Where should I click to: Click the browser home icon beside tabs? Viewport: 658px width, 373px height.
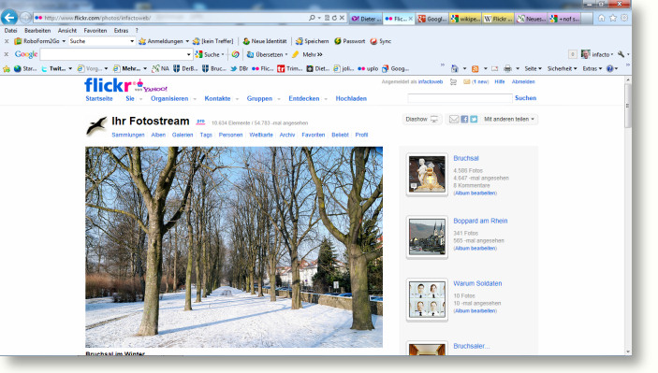tap(601, 18)
